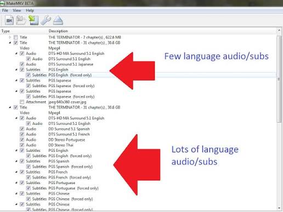The image size is (283, 212).
Task: Collapse the PGS French subtitles node
Action: point(16,172)
